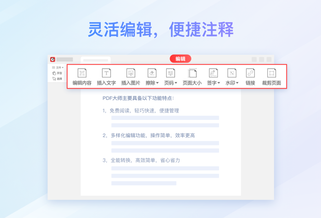Screen dimensions: 321x218
Task: Pick the 插入图片 insert image tool
Action: 131,77
